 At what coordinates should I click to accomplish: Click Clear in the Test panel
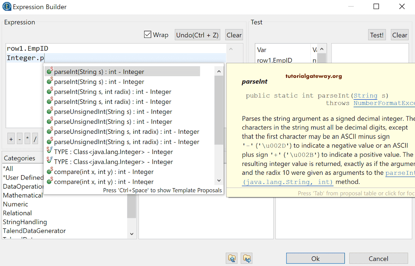400,35
